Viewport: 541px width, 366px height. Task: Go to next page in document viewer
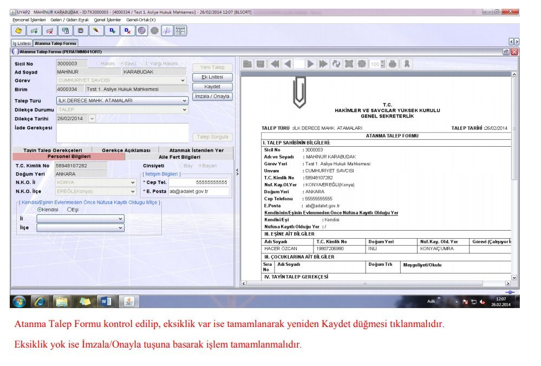pos(310,64)
